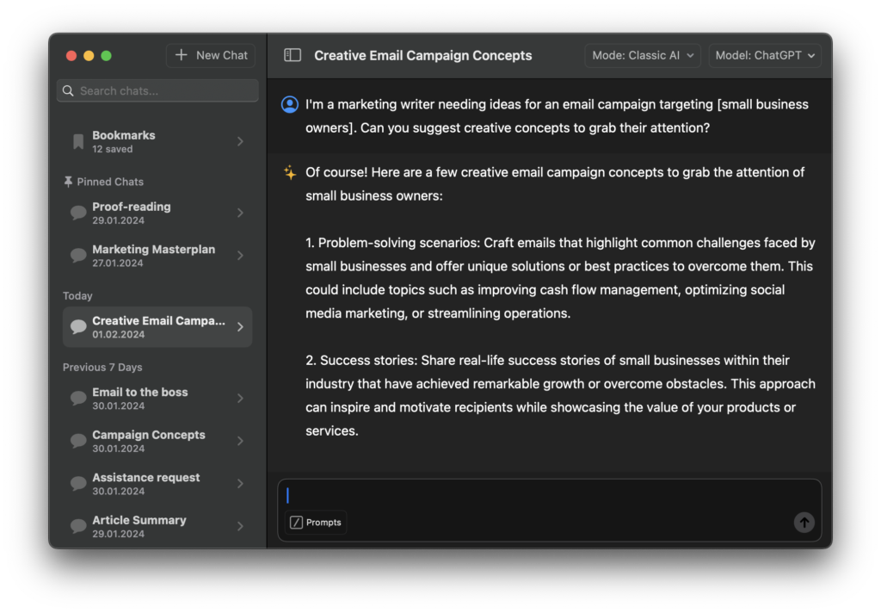Open the Model: ChatGPT dropdown
The height and width of the screenshot is (613, 881).
pyautogui.click(x=765, y=56)
